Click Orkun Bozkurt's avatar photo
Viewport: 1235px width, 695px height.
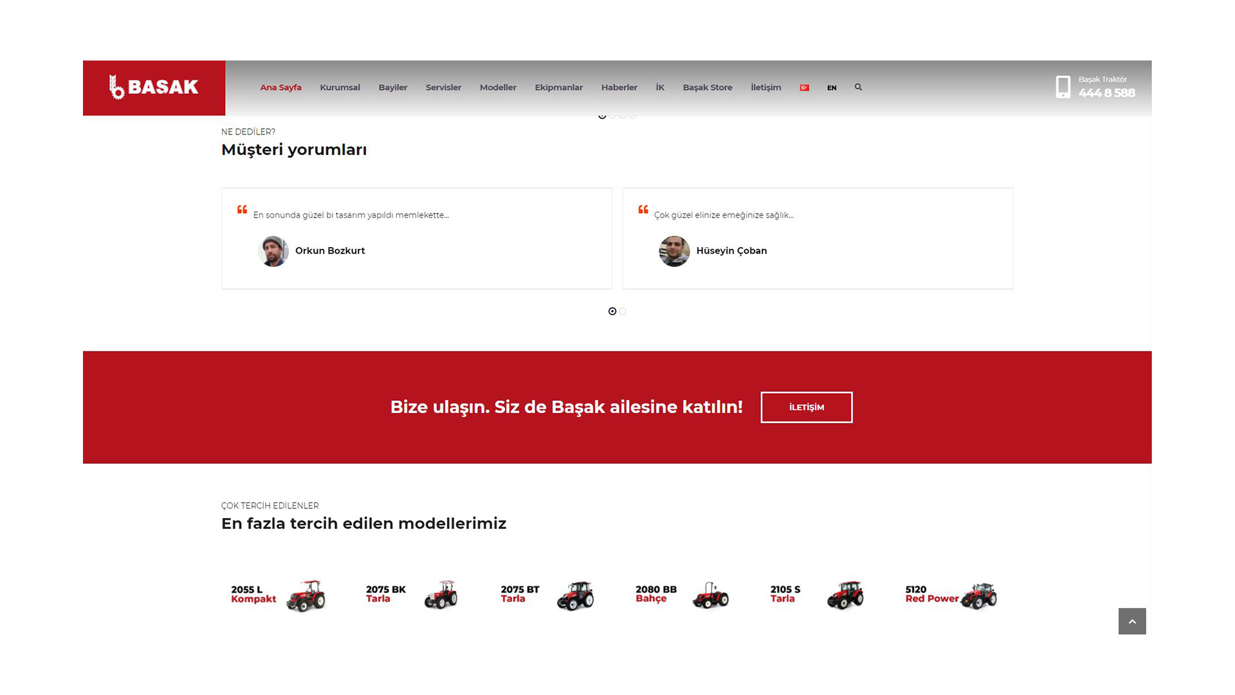click(273, 251)
